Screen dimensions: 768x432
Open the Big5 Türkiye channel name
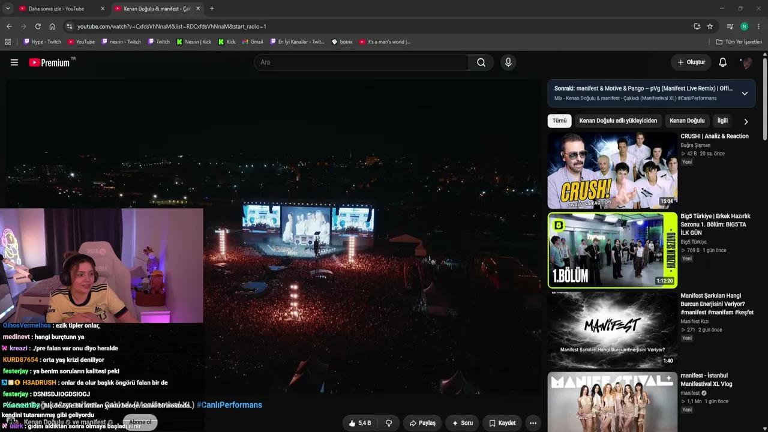694,242
